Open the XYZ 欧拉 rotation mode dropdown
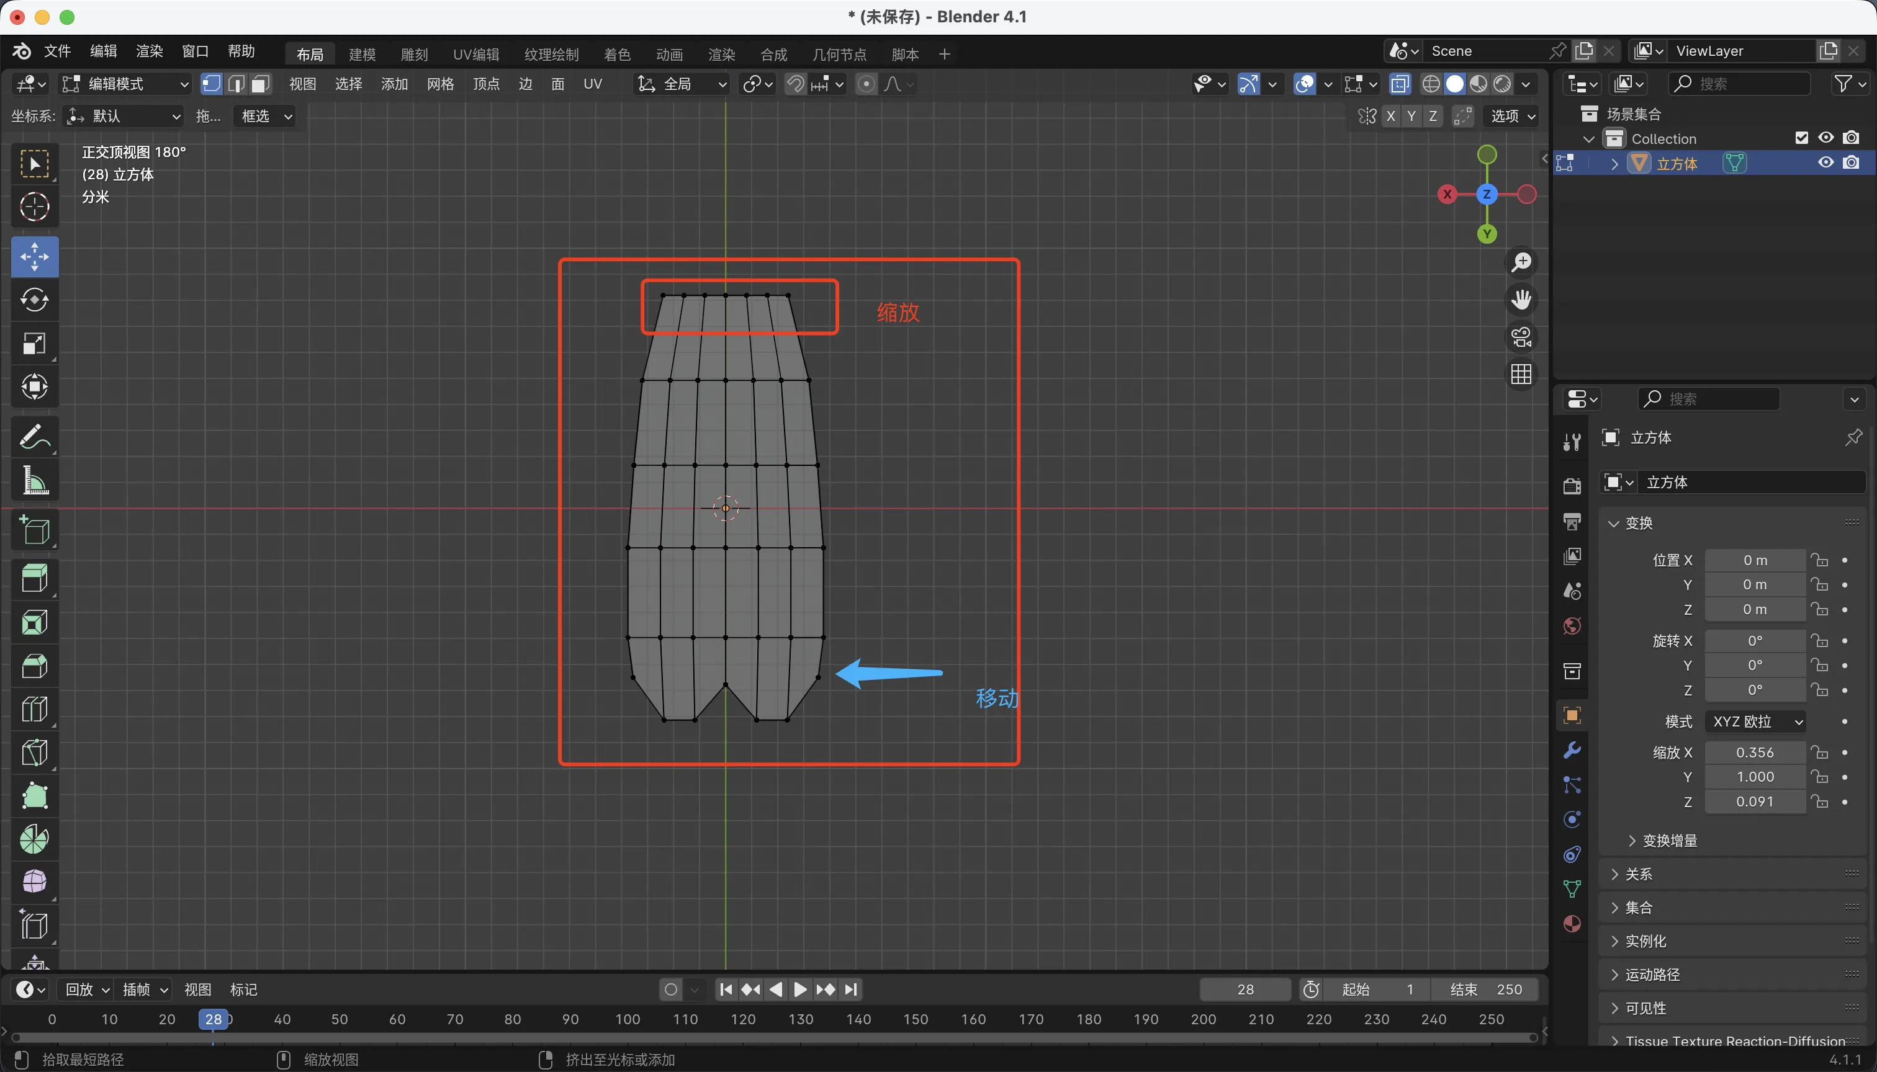 pyautogui.click(x=1755, y=721)
